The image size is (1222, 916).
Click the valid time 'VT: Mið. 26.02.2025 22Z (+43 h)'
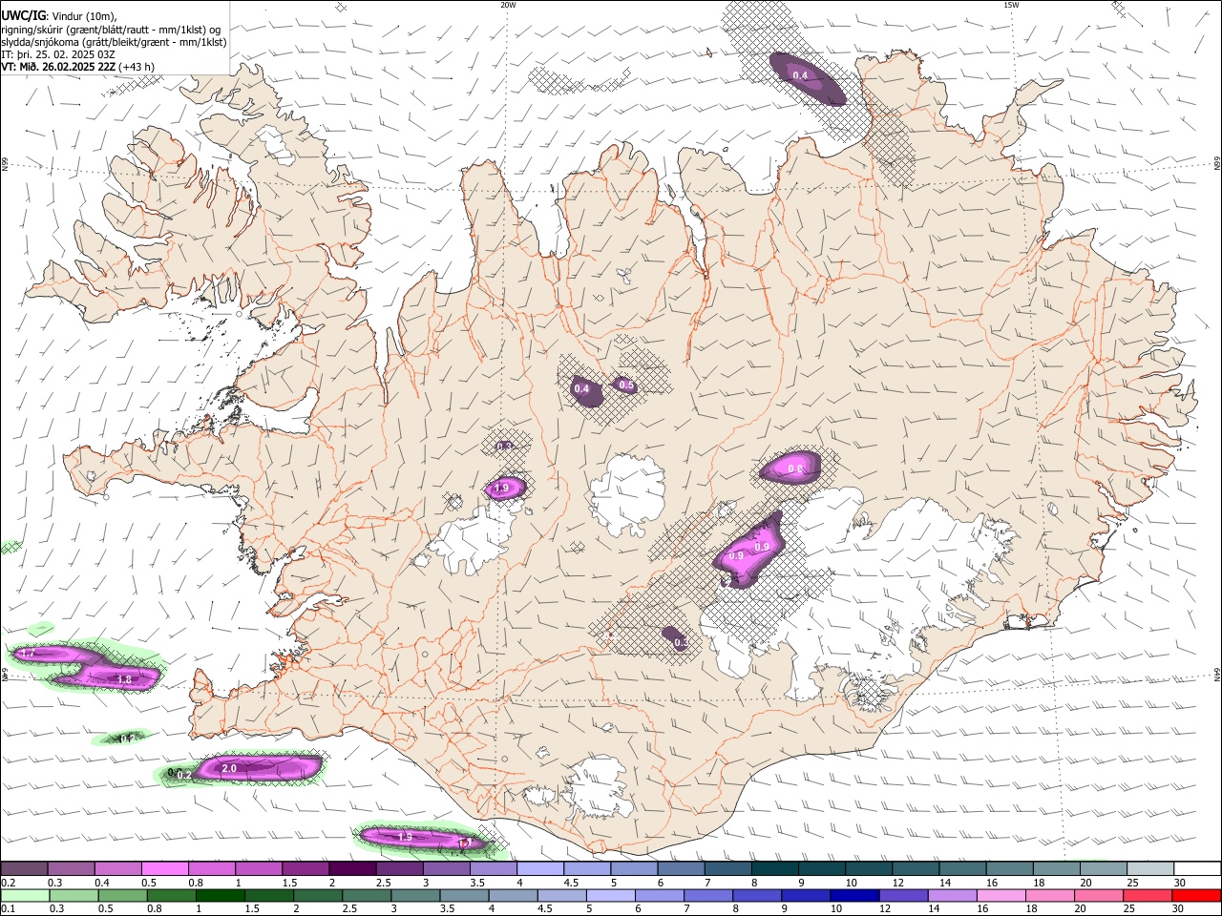(x=78, y=67)
